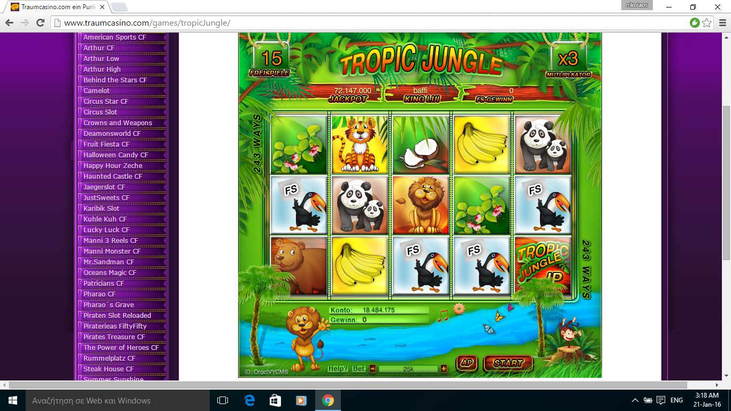The height and width of the screenshot is (411, 731).
Task: Open Windows Store from taskbar
Action: 275,400
